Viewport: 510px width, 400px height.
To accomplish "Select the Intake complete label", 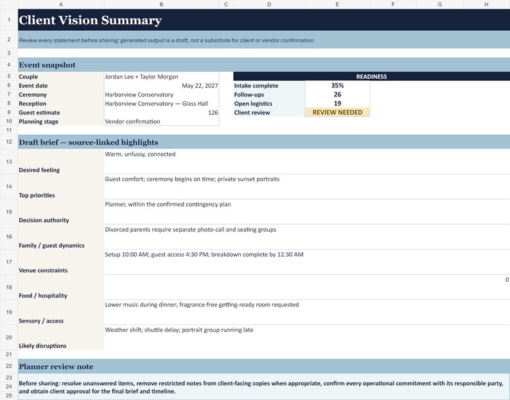I will (x=269, y=85).
